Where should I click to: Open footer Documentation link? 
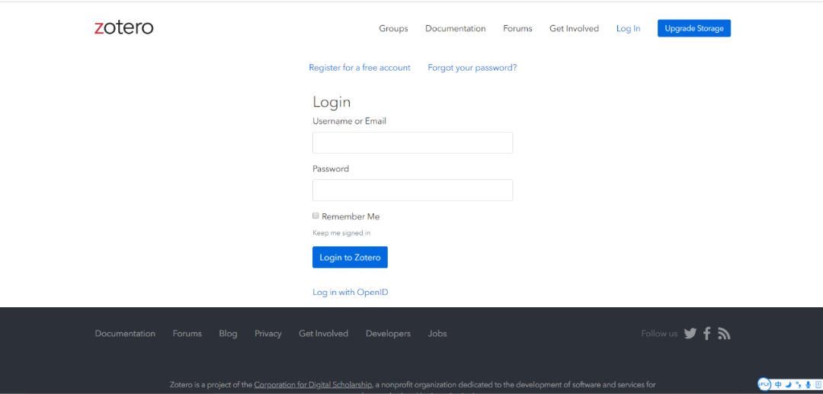coord(125,334)
